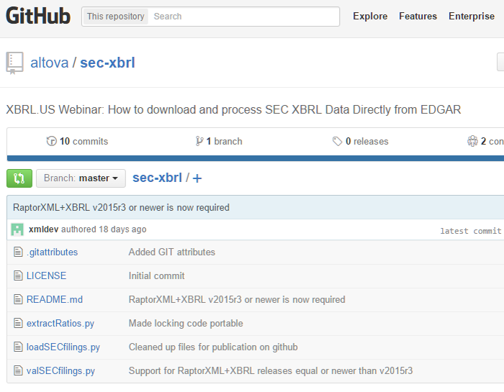504x392 pixels.
Task: View the latest commit message link
Action: (121, 208)
